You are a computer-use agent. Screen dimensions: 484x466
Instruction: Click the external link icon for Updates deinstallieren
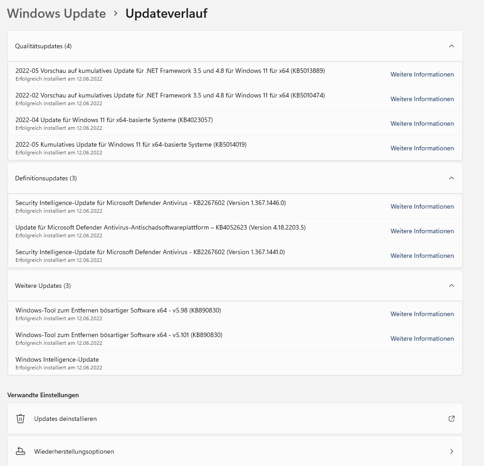click(451, 419)
